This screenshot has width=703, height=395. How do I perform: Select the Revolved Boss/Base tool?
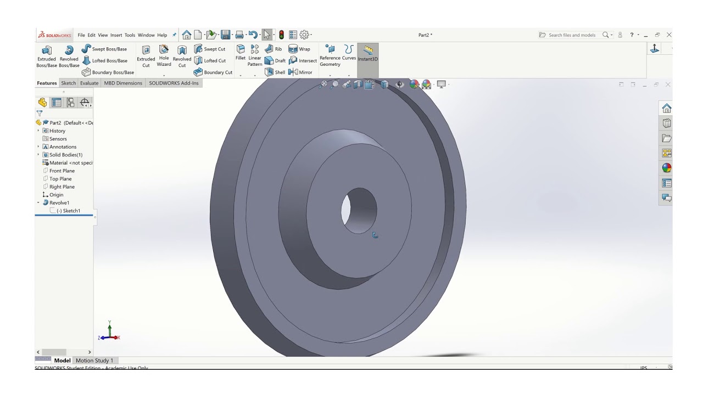(69, 57)
